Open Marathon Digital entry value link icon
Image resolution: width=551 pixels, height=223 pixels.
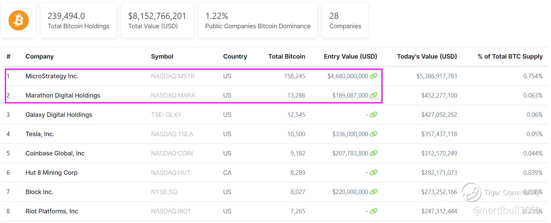pos(374,95)
